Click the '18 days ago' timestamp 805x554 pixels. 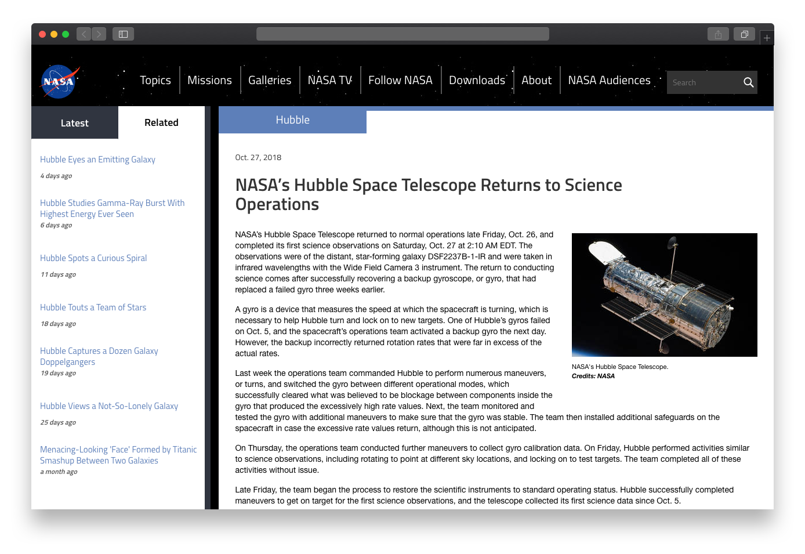click(x=58, y=324)
